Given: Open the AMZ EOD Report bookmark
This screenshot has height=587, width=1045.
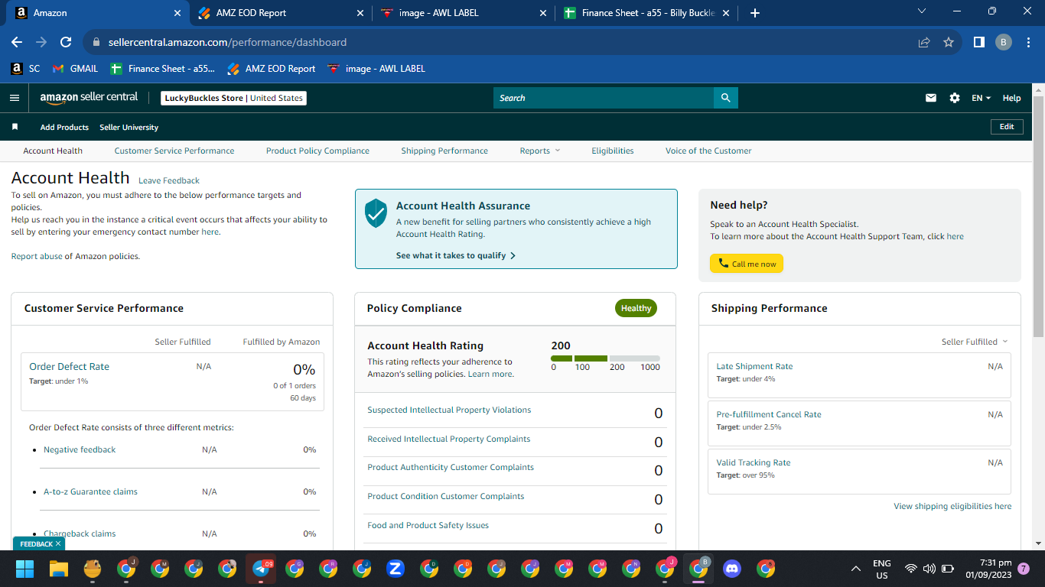Looking at the screenshot, I should coord(271,69).
